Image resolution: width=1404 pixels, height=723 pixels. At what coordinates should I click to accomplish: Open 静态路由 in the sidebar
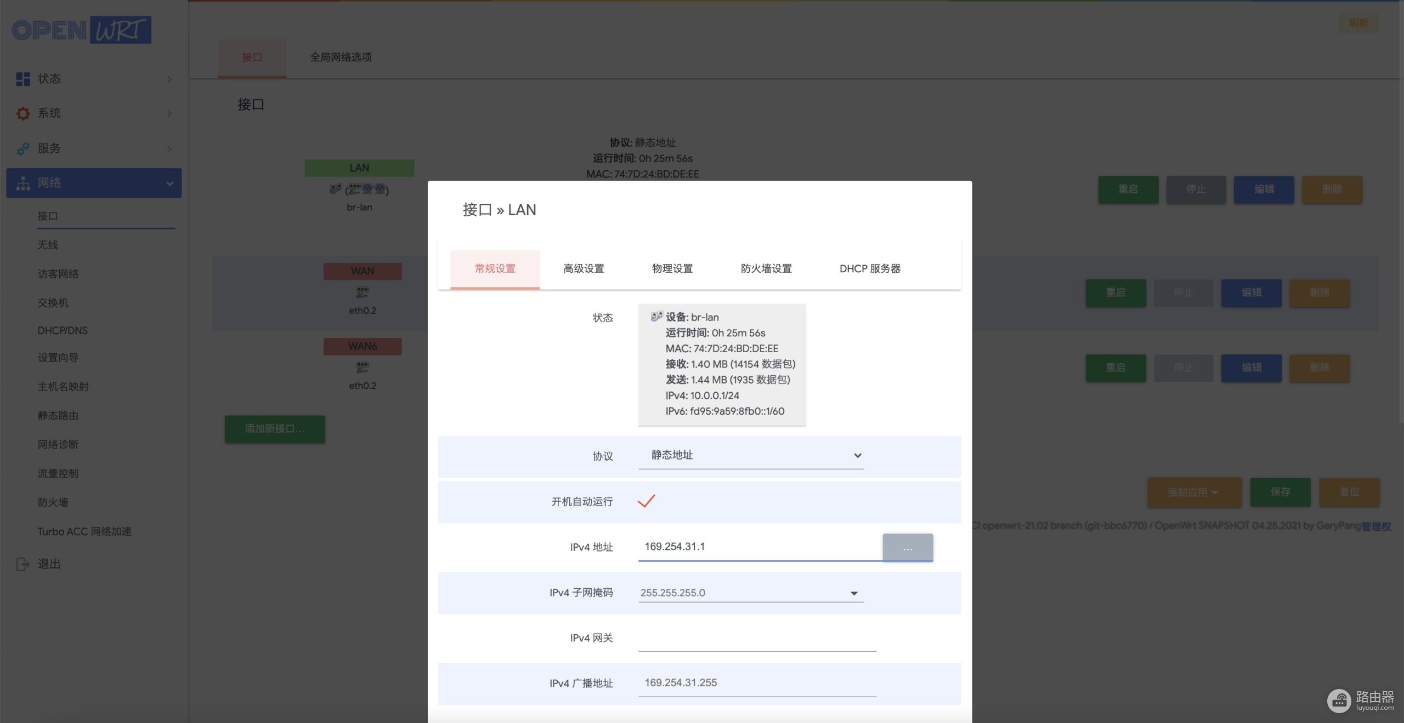point(58,416)
